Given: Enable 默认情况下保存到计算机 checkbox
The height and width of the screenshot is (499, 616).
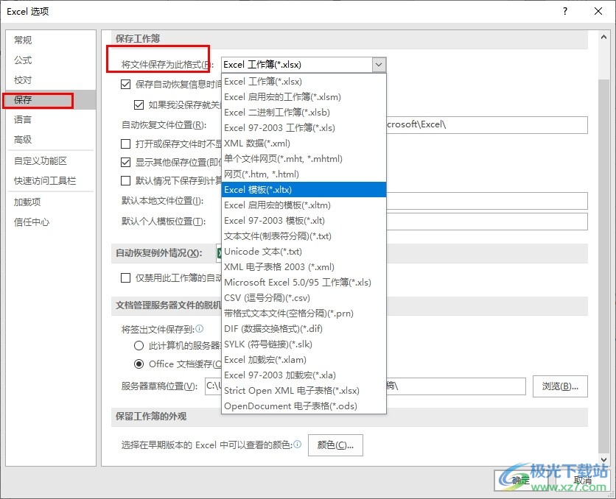Looking at the screenshot, I should point(126,180).
